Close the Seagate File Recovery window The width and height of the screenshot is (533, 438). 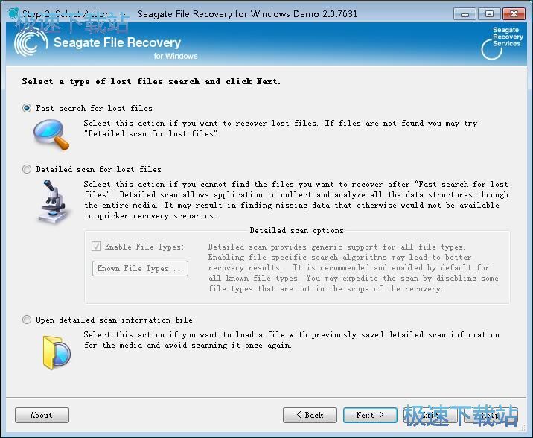(514, 14)
